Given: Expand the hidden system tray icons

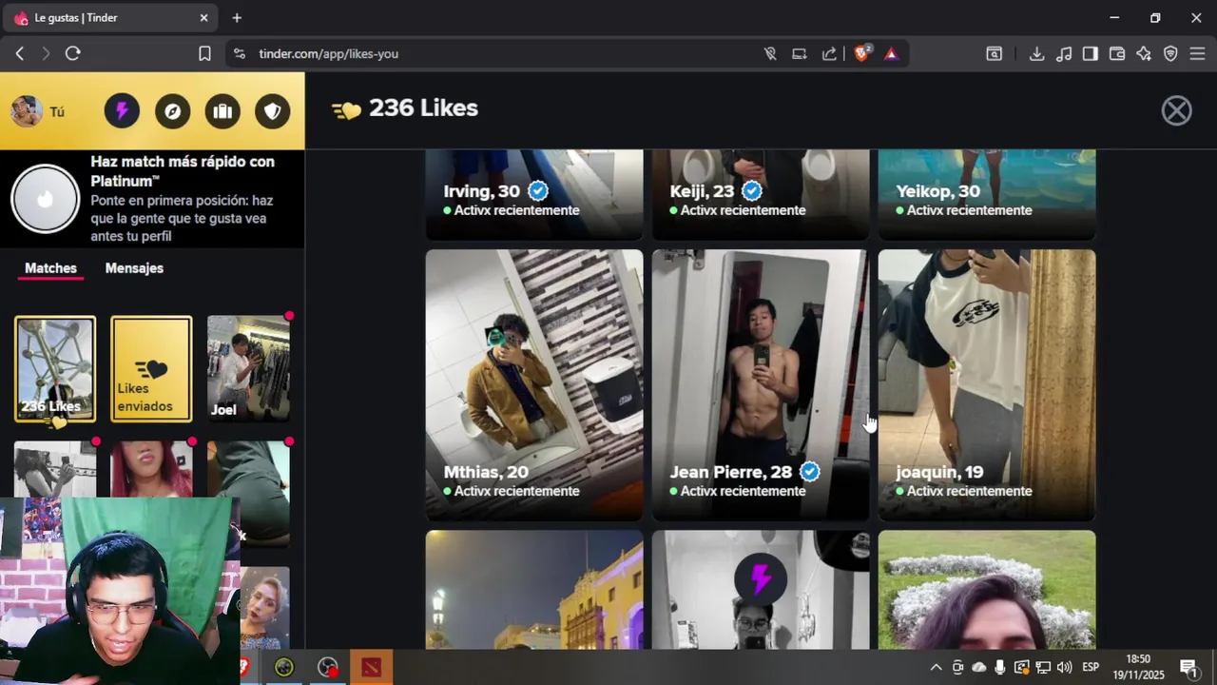Looking at the screenshot, I should click(936, 668).
